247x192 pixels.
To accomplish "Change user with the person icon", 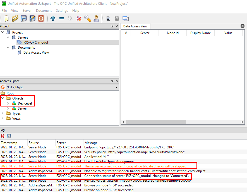I will click(96, 18).
